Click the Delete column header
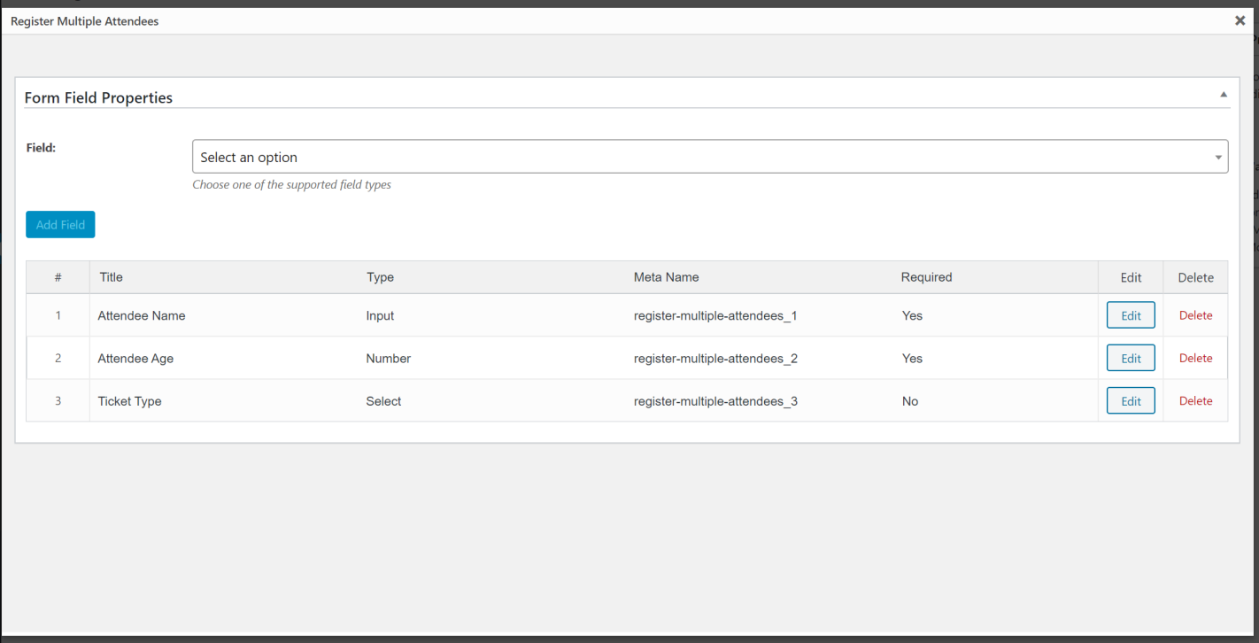Image resolution: width=1259 pixels, height=643 pixels. (x=1195, y=277)
